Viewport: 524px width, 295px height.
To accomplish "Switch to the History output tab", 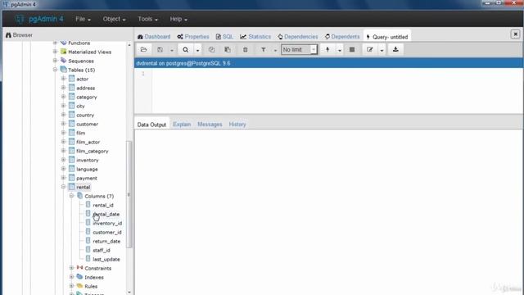I will coord(237,124).
